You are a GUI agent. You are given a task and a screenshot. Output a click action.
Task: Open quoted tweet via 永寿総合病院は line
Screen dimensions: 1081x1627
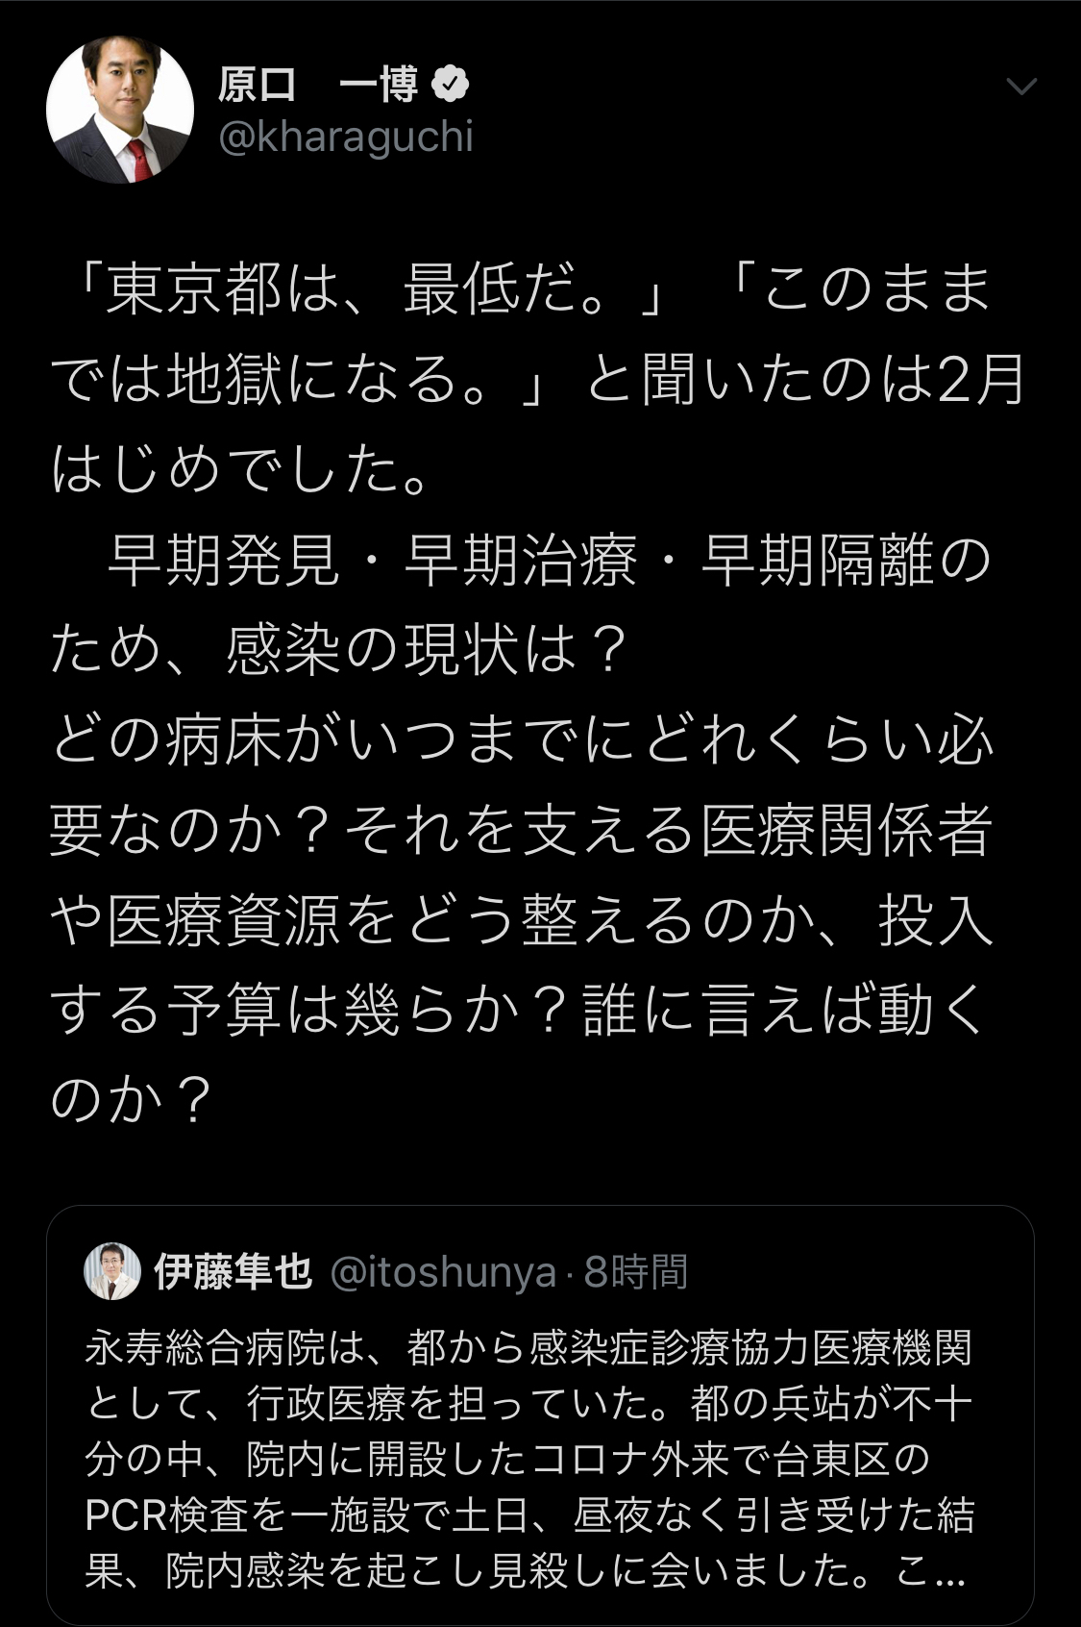tap(528, 1347)
